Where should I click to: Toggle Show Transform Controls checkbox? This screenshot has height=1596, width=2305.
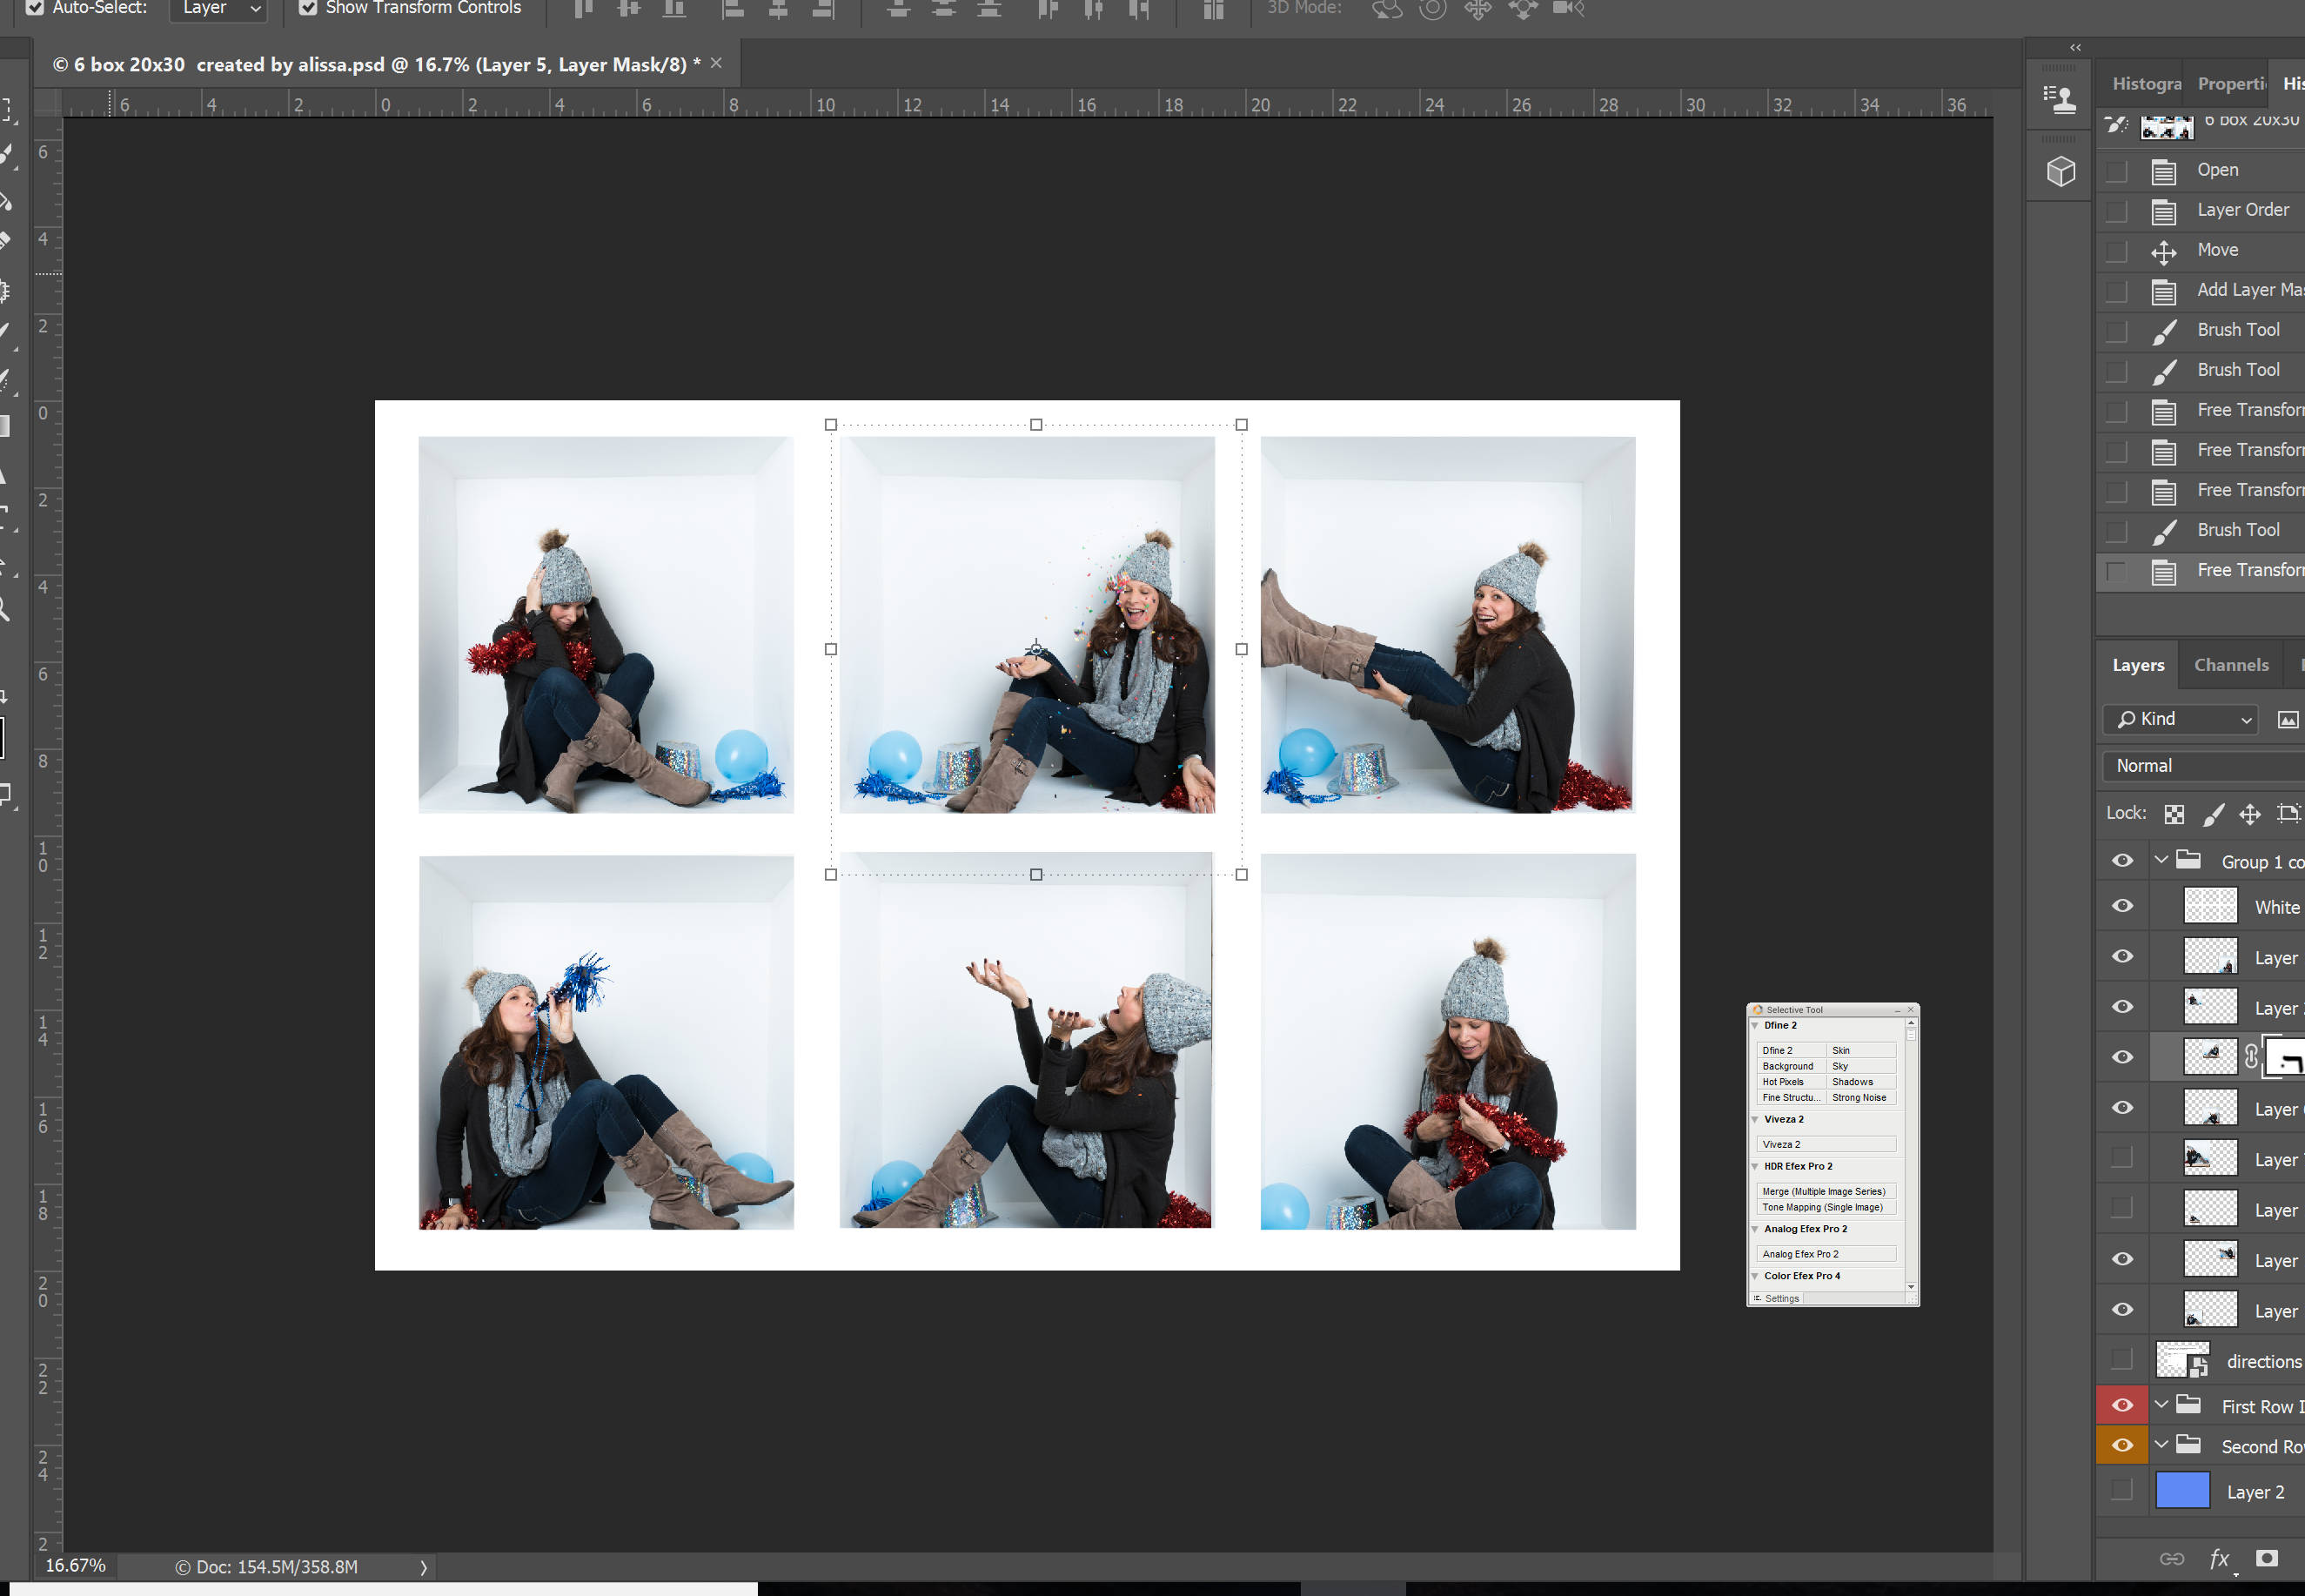coord(308,8)
